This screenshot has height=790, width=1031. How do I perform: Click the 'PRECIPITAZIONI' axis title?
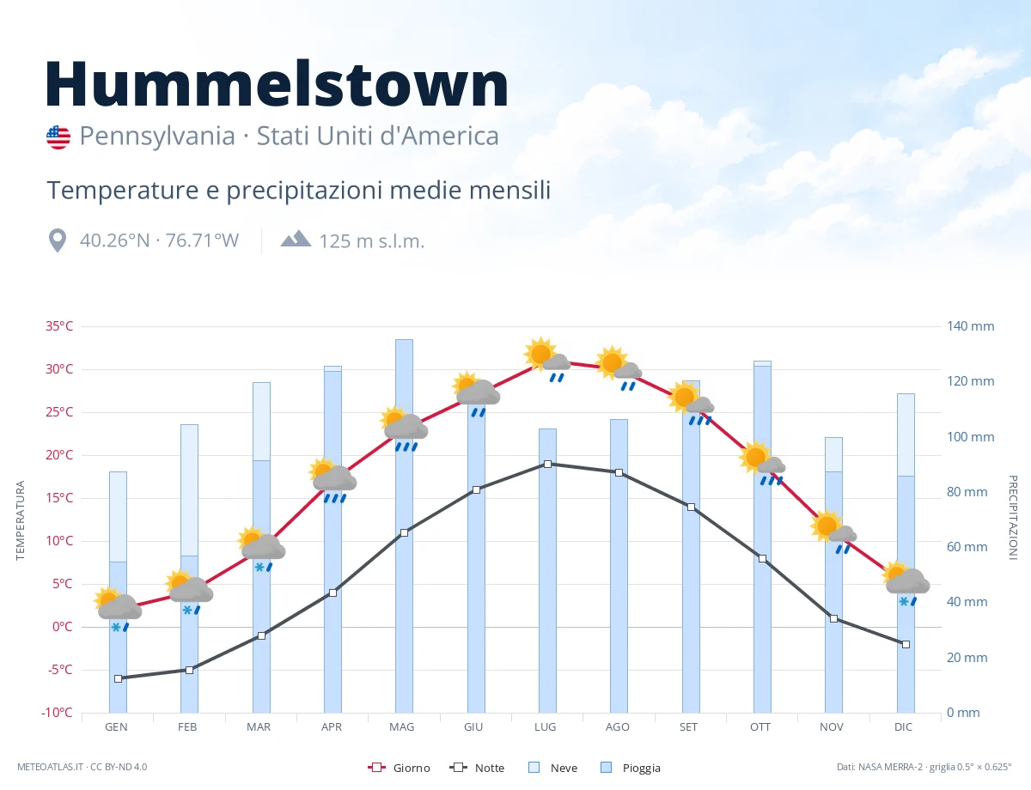coord(1012,517)
